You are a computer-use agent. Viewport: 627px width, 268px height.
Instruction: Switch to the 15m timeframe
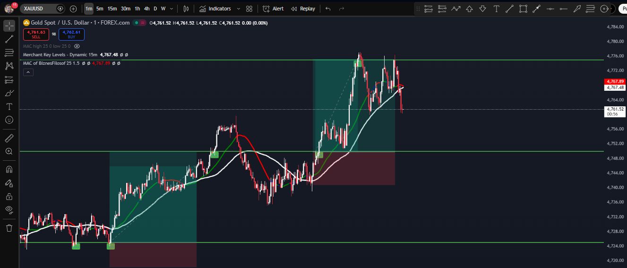(112, 9)
